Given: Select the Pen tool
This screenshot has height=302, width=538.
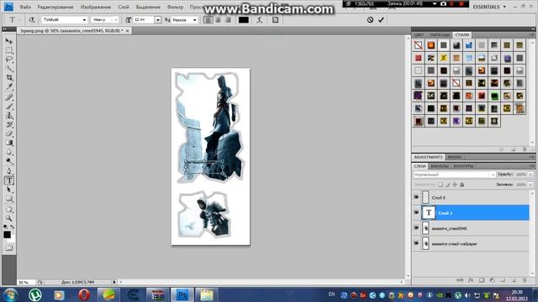Looking at the screenshot, I should pos(9,171).
